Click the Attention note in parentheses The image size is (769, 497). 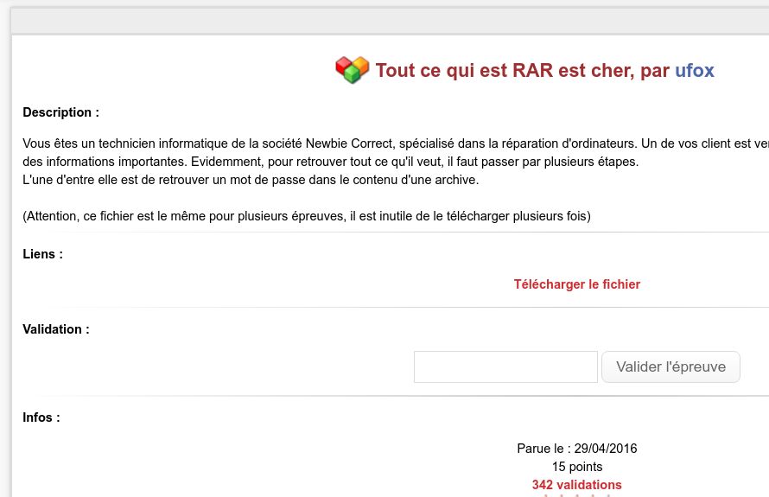click(x=306, y=216)
